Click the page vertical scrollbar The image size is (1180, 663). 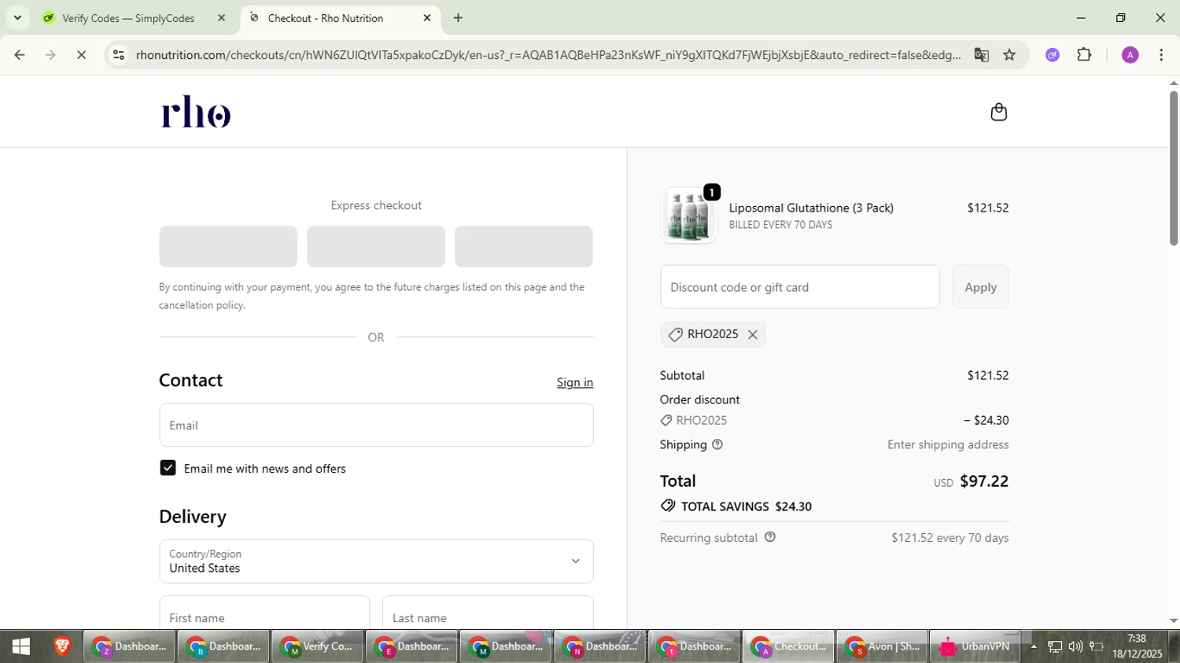[1174, 168]
